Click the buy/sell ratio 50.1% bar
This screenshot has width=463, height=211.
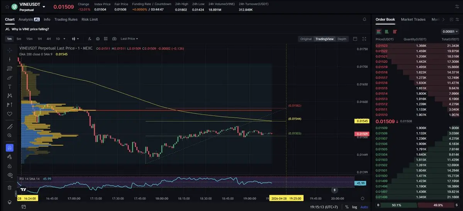[397, 205]
